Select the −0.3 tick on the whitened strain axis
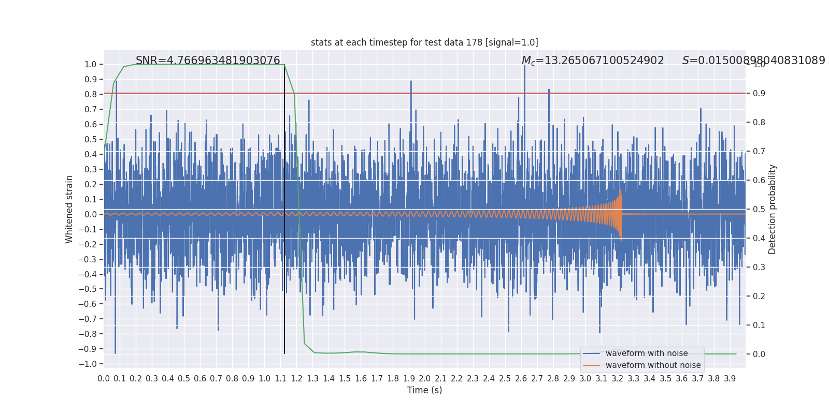 point(88,259)
